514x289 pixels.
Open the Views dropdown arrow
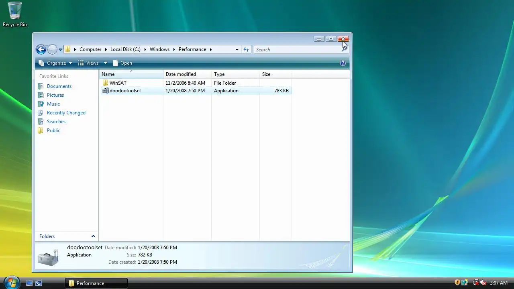pyautogui.click(x=105, y=63)
